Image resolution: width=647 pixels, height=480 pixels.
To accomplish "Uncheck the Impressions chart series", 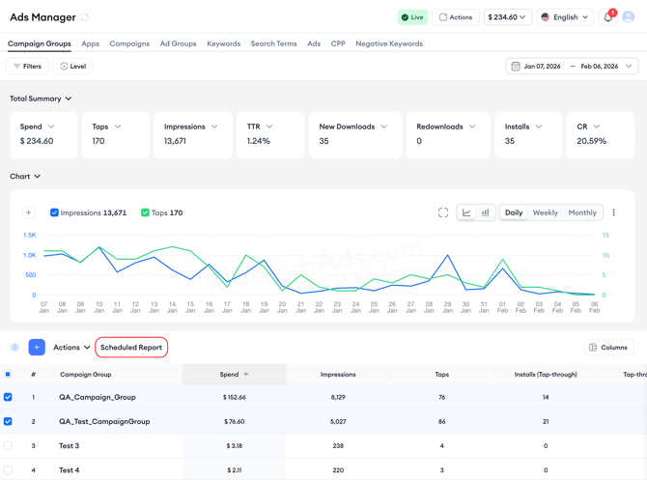I will coord(54,212).
